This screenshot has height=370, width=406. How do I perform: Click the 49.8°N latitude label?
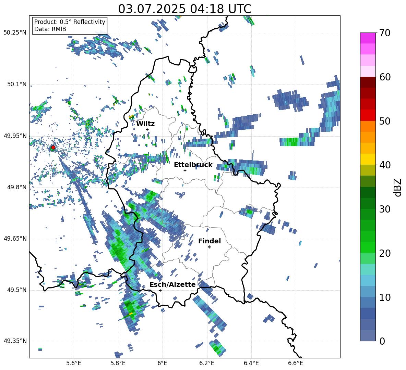(x=17, y=187)
